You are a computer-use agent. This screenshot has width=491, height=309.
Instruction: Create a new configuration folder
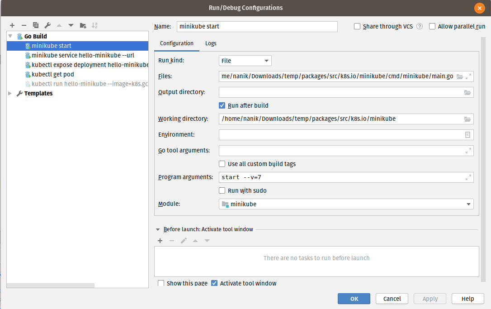(x=83, y=25)
